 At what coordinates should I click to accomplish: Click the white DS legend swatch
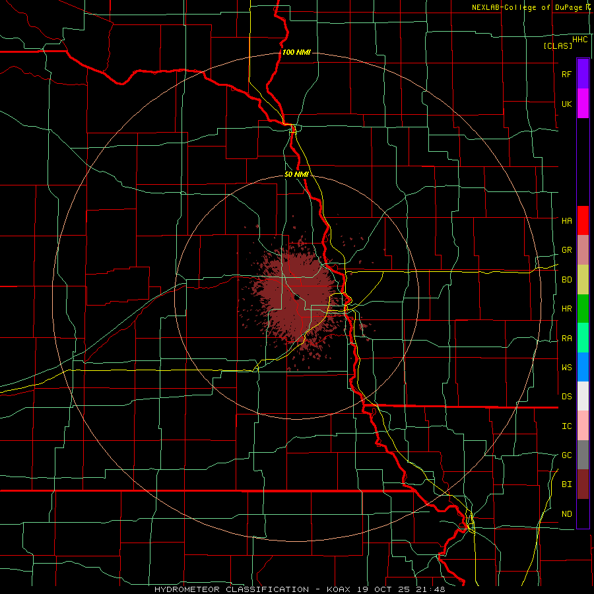pyautogui.click(x=583, y=396)
